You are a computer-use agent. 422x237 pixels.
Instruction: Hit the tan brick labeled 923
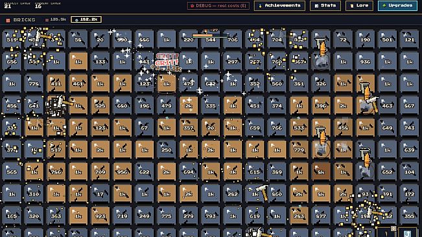pyautogui.click(x=100, y=216)
